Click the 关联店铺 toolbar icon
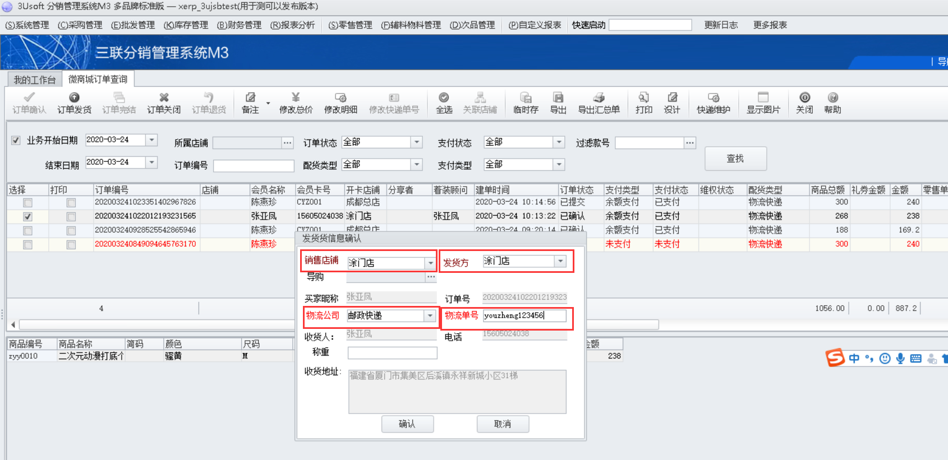948x460 pixels. [480, 103]
